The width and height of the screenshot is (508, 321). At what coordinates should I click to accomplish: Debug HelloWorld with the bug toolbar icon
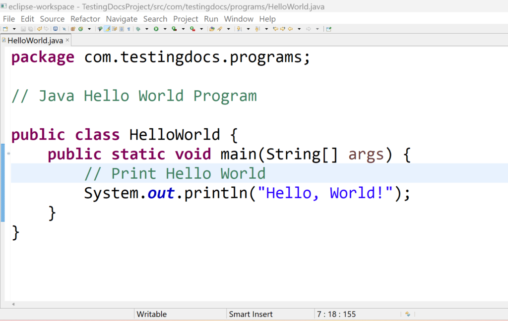pos(137,29)
